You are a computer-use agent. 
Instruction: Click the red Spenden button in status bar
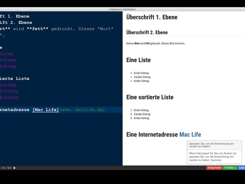214,168
